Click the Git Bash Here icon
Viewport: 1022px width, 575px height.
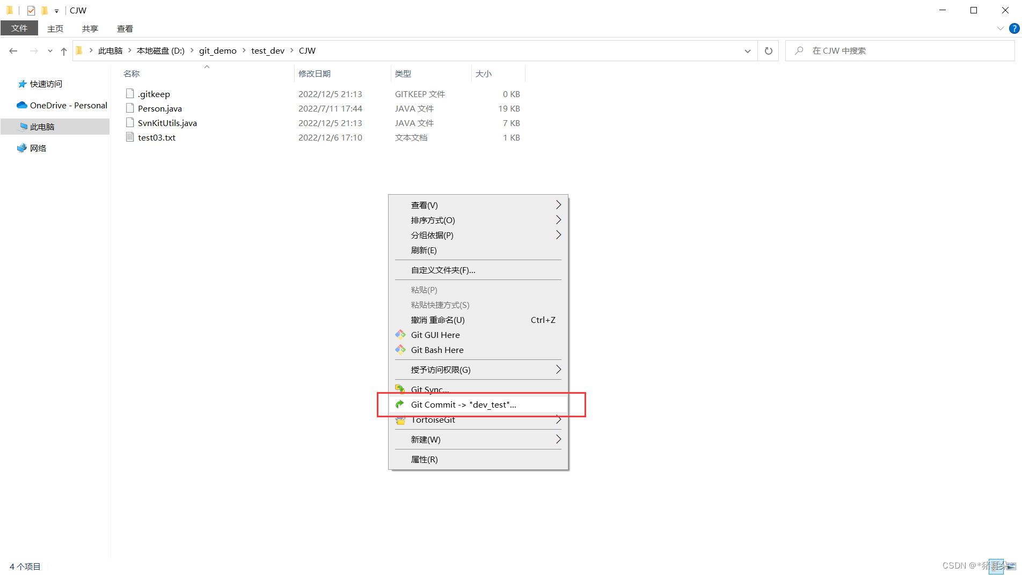pos(400,350)
